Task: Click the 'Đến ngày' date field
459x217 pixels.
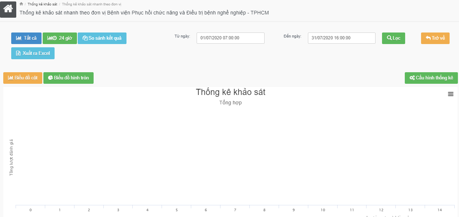Action: [x=342, y=38]
